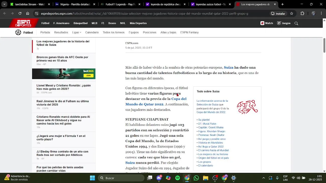Viewport: 326px width, 183px height.
Task: Go to Resultados section
Action: (x=61, y=32)
